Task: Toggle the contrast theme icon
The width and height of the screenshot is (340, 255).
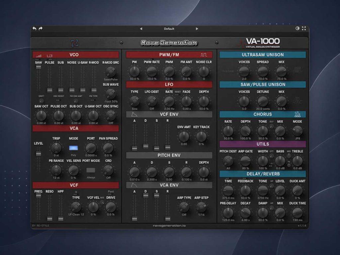Action: pyautogui.click(x=297, y=29)
